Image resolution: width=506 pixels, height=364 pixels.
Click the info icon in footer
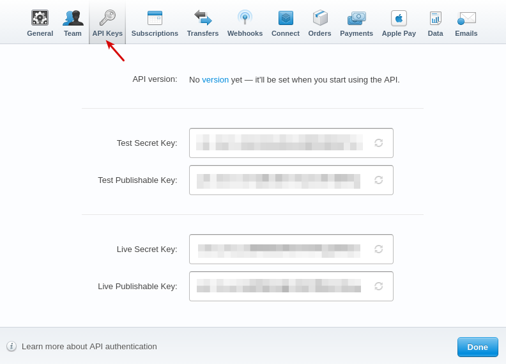(11, 346)
